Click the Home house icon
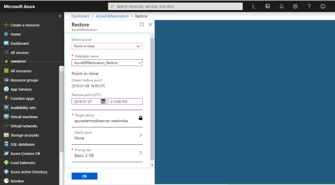The height and width of the screenshot is (185, 335). pyautogui.click(x=6, y=34)
